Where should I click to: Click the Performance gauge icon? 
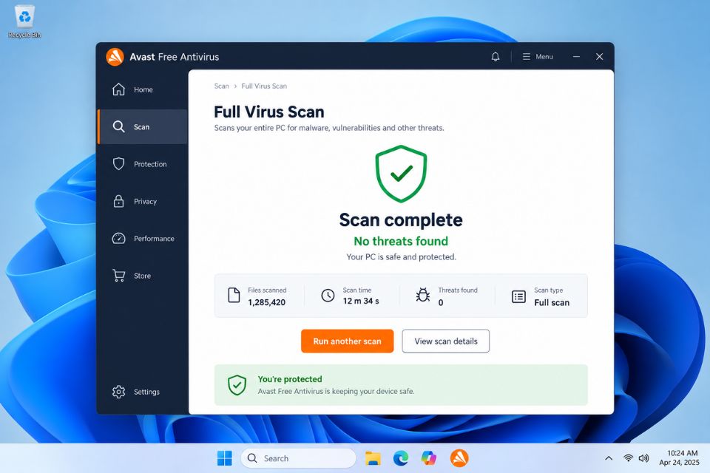pos(118,238)
